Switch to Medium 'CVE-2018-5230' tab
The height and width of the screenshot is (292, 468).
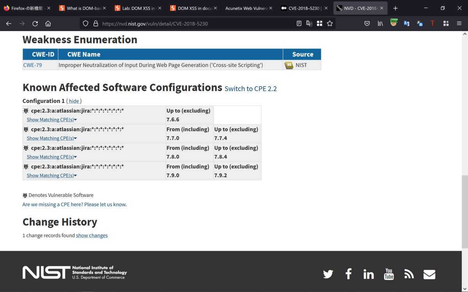point(303,8)
